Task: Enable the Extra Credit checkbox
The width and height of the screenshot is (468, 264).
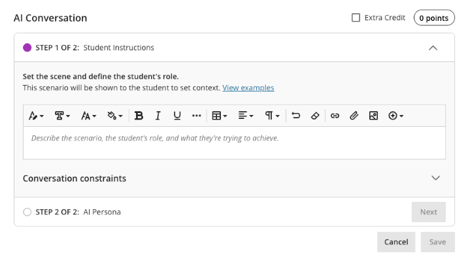Action: (x=356, y=18)
